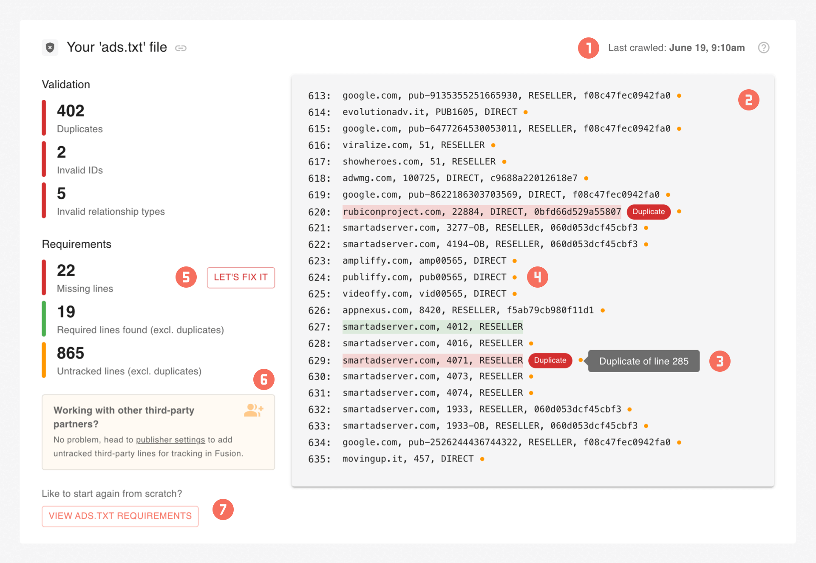The image size is (816, 563).
Task: Follow the publisher settings link
Action: coord(170,440)
